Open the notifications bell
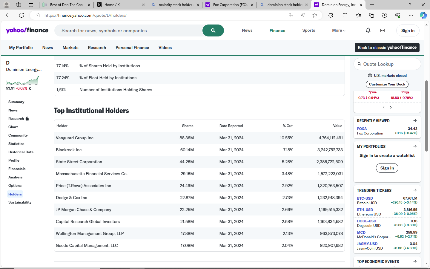The width and height of the screenshot is (430, 269). pos(368,30)
